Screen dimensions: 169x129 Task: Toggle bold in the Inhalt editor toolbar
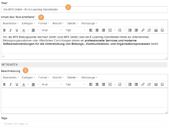pyautogui.click(x=4, y=30)
